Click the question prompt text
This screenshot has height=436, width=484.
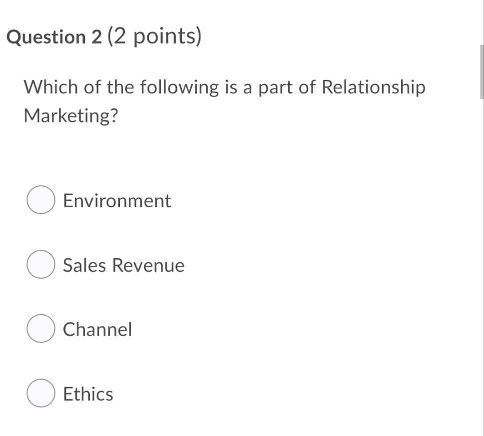[x=225, y=100]
